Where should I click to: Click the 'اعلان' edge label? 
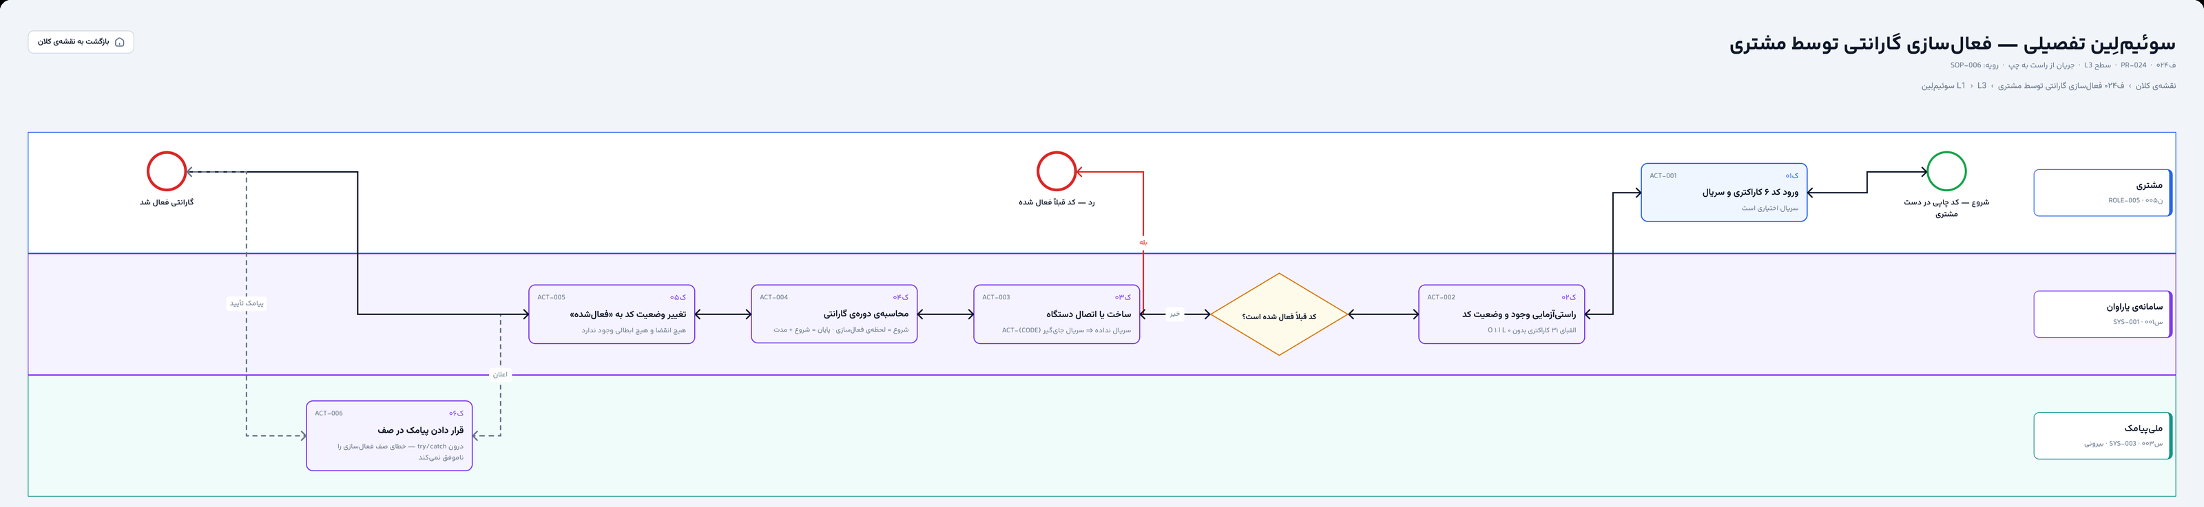tap(501, 374)
